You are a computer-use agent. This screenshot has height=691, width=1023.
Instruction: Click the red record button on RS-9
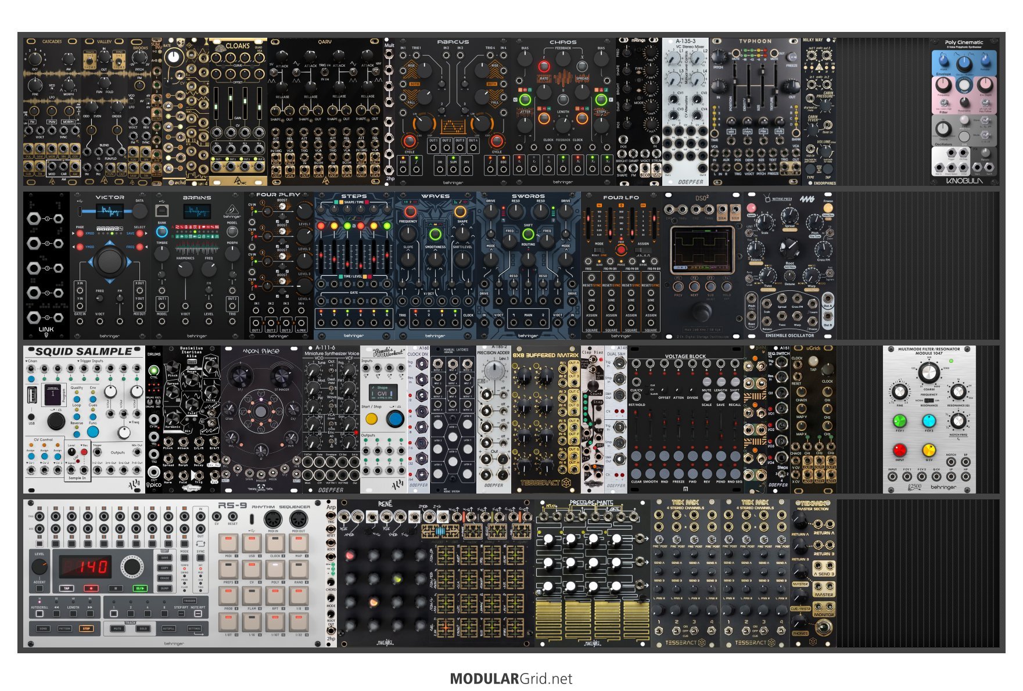click(91, 588)
